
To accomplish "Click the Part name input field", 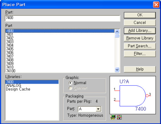I will pos(63,18).
